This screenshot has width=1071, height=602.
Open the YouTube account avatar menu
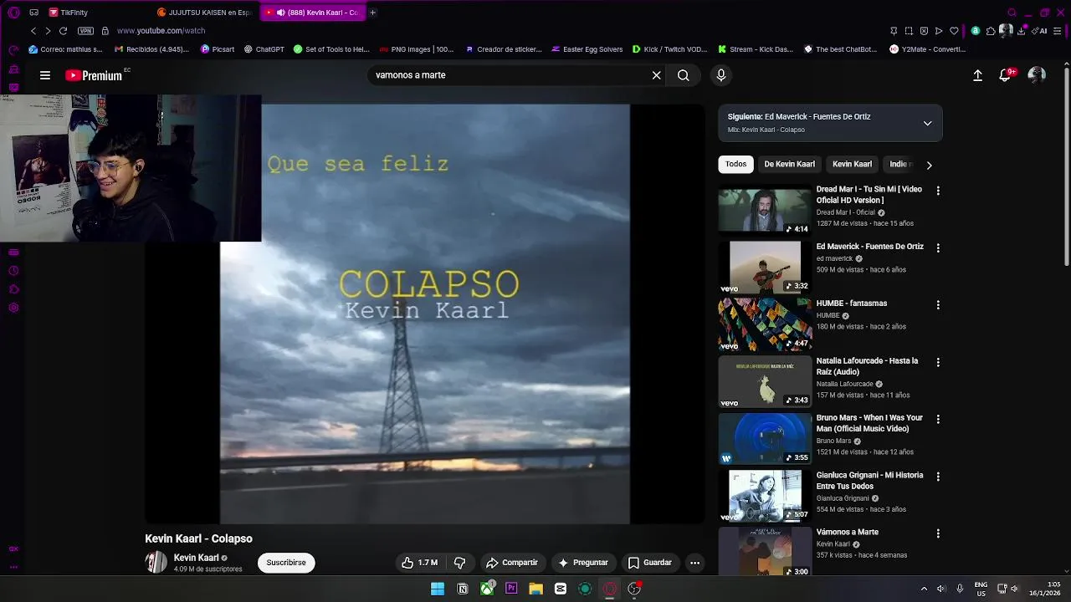click(1037, 75)
